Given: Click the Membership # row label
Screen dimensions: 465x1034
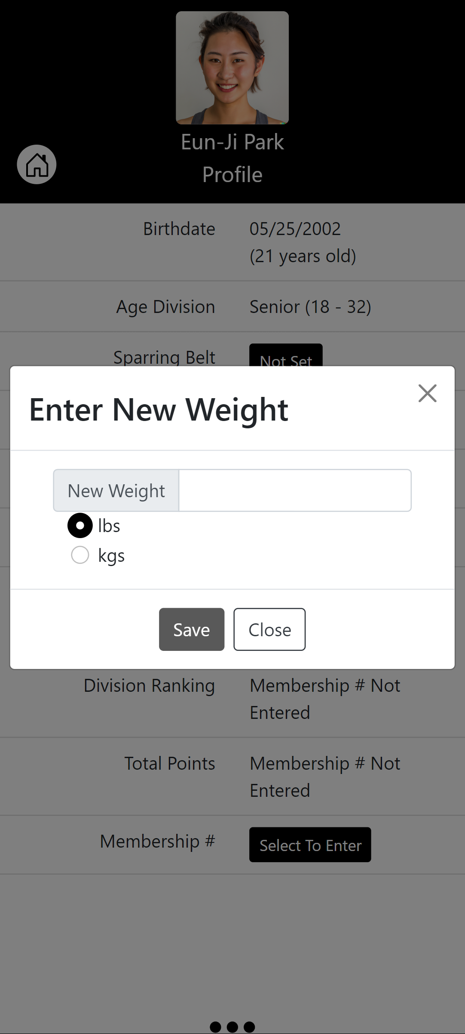Looking at the screenshot, I should pos(157,841).
